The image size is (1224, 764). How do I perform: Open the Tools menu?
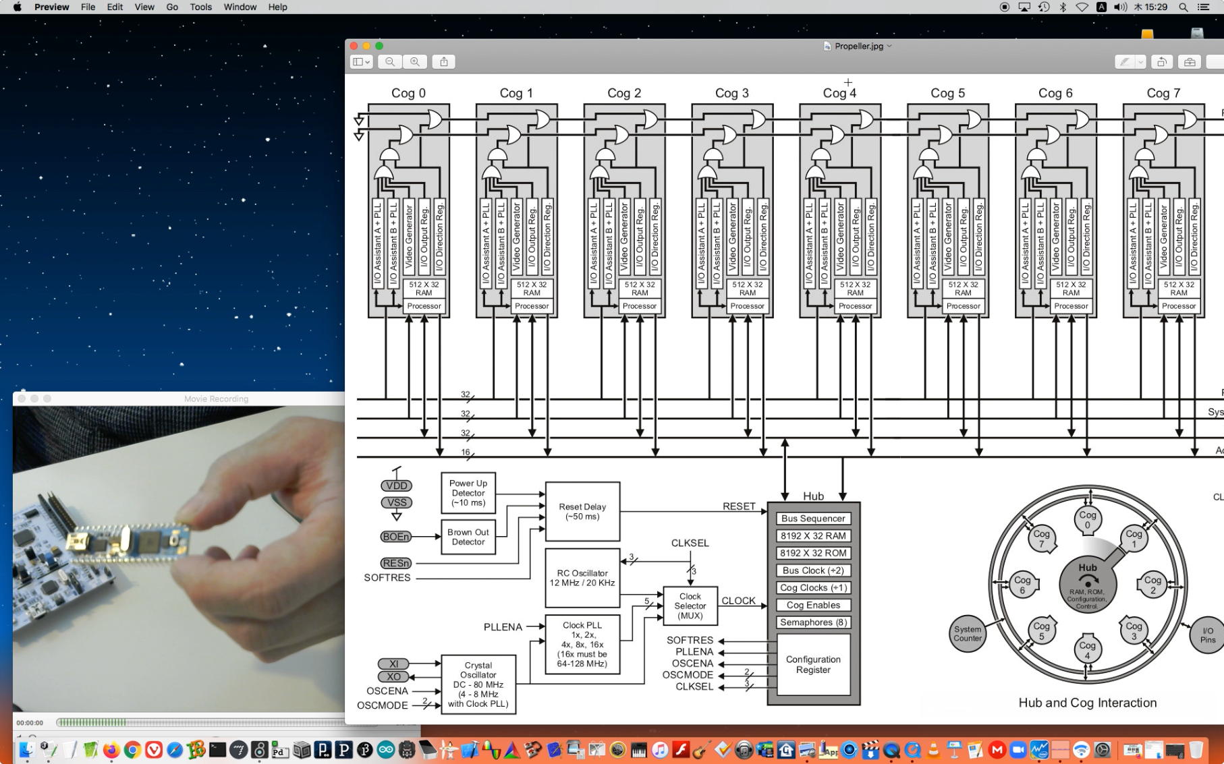200,7
